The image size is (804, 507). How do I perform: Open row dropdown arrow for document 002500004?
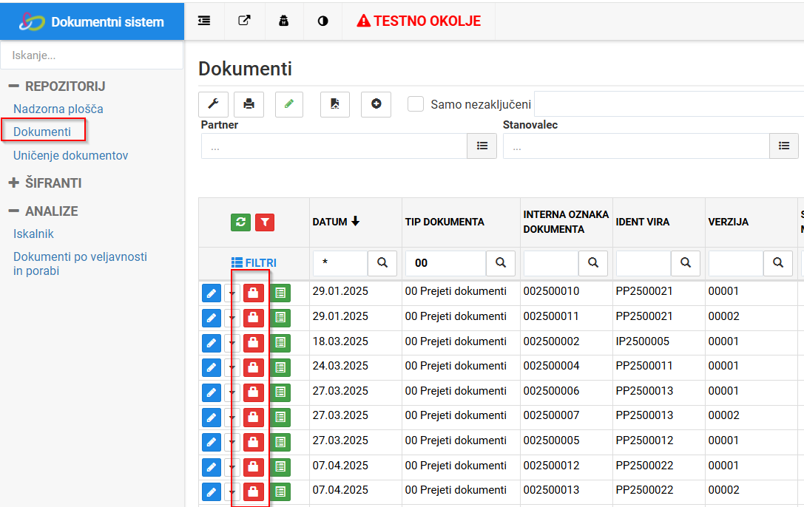click(x=232, y=368)
